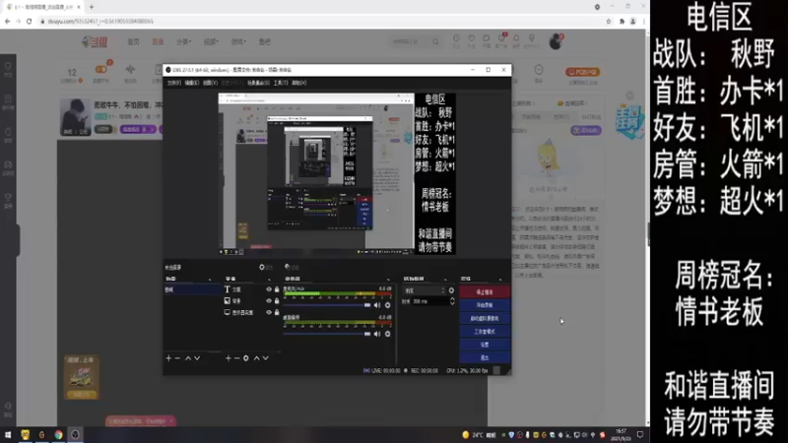Adjust second audio channel volume slider
The width and height of the screenshot is (788, 443).
tap(327, 334)
